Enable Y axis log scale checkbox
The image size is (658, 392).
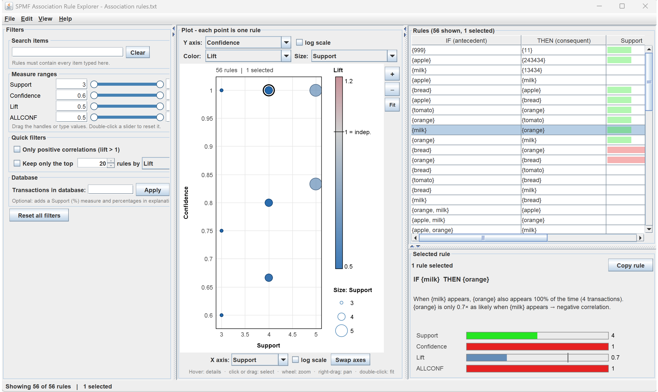click(299, 42)
